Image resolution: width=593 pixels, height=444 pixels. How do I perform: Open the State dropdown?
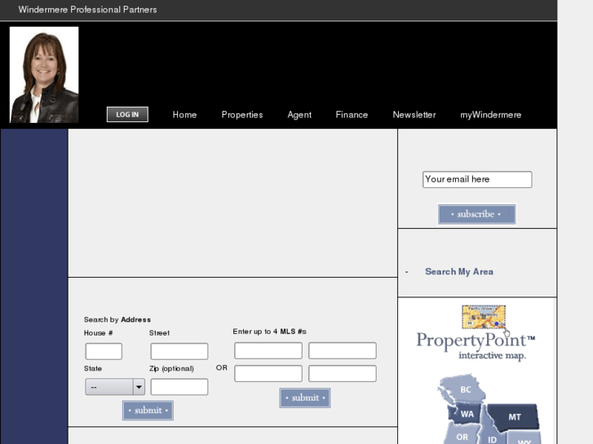[x=115, y=387]
